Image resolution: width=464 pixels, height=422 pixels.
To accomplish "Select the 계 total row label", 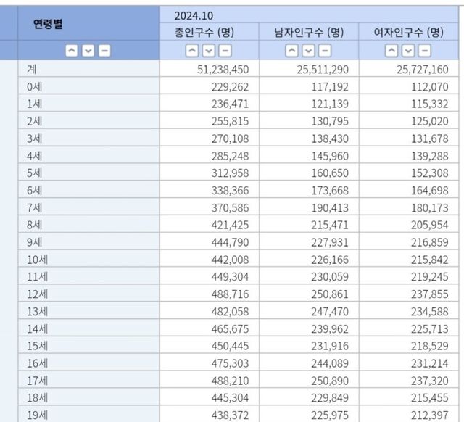I will pos(31,69).
